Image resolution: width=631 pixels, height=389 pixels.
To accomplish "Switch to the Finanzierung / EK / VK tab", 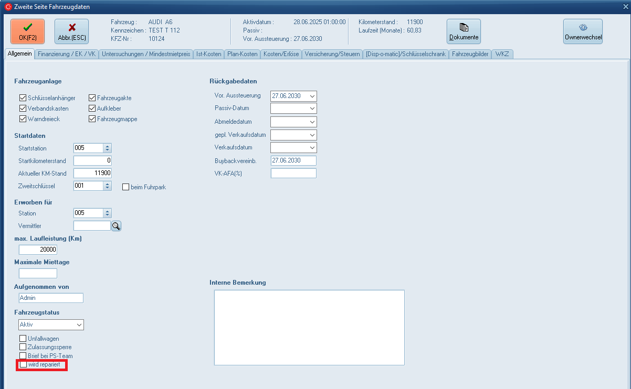I will coord(67,54).
